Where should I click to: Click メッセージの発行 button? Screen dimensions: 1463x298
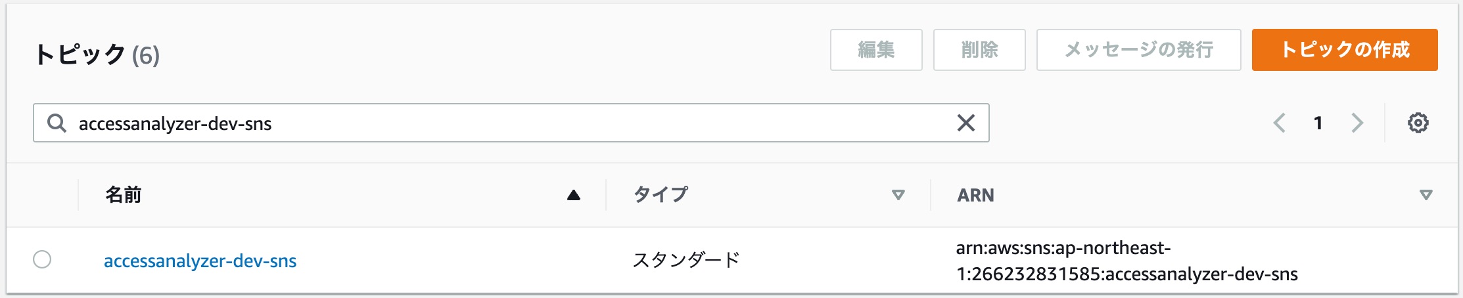1139,50
